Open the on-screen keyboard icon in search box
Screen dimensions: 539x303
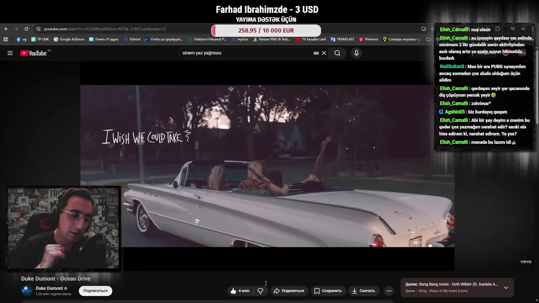point(316,53)
